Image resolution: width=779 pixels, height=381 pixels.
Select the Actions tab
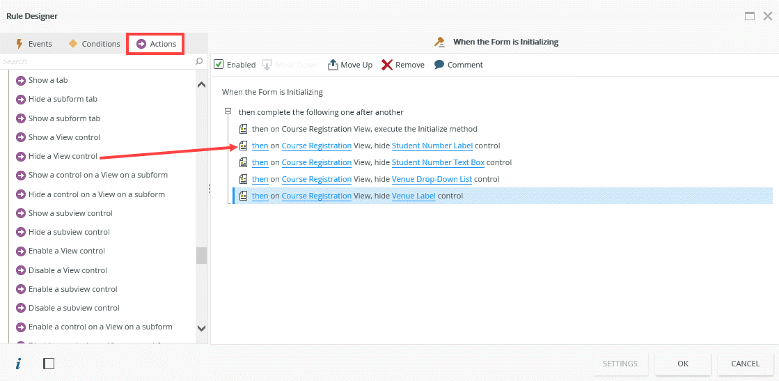pos(156,44)
